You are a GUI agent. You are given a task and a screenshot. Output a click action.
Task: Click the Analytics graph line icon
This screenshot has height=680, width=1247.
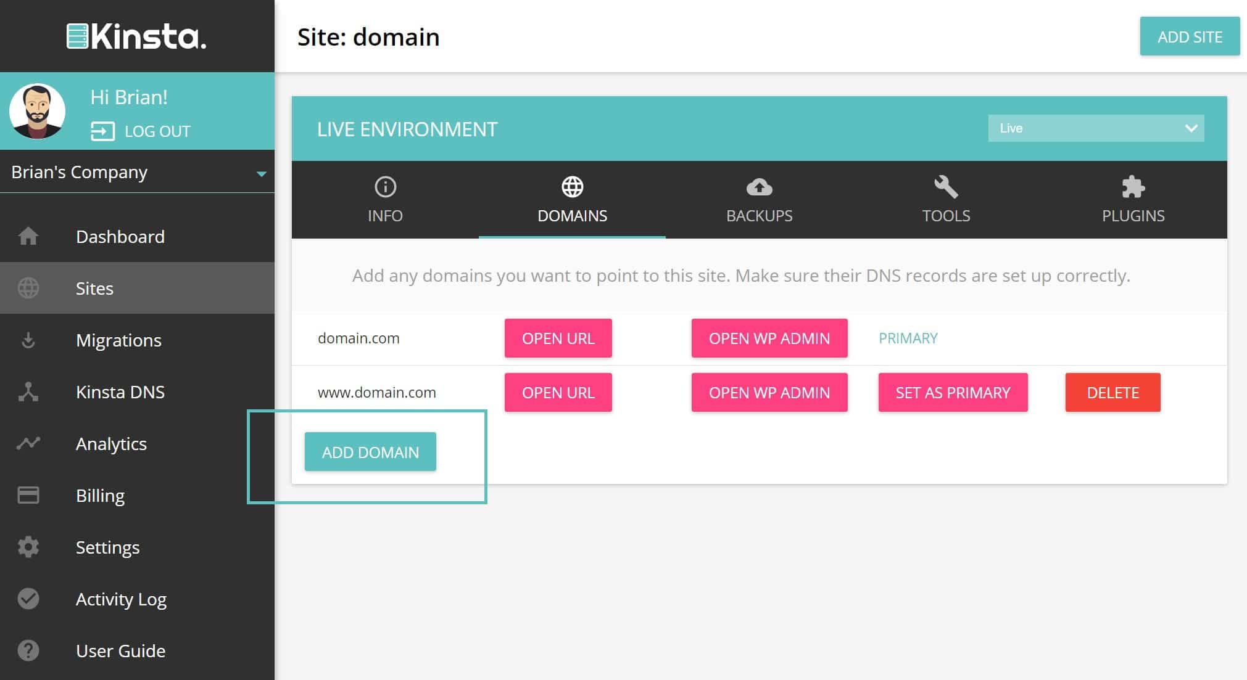tap(28, 443)
